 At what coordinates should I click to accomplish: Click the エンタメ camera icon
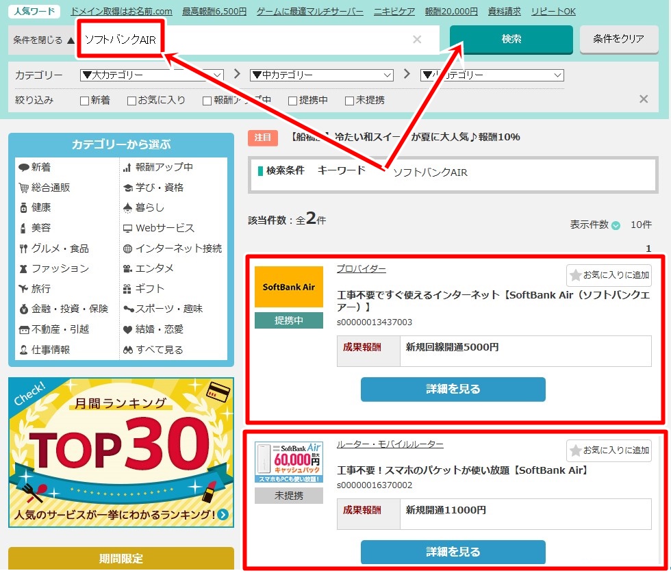127,269
